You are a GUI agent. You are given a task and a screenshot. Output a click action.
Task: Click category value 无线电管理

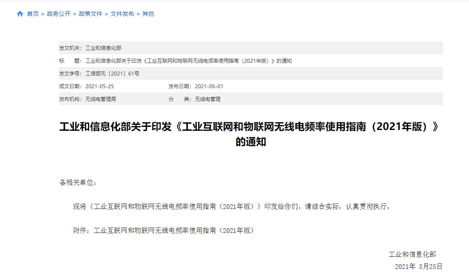(x=207, y=99)
